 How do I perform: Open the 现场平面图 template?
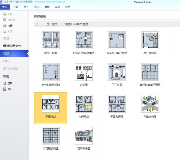tap(84, 135)
